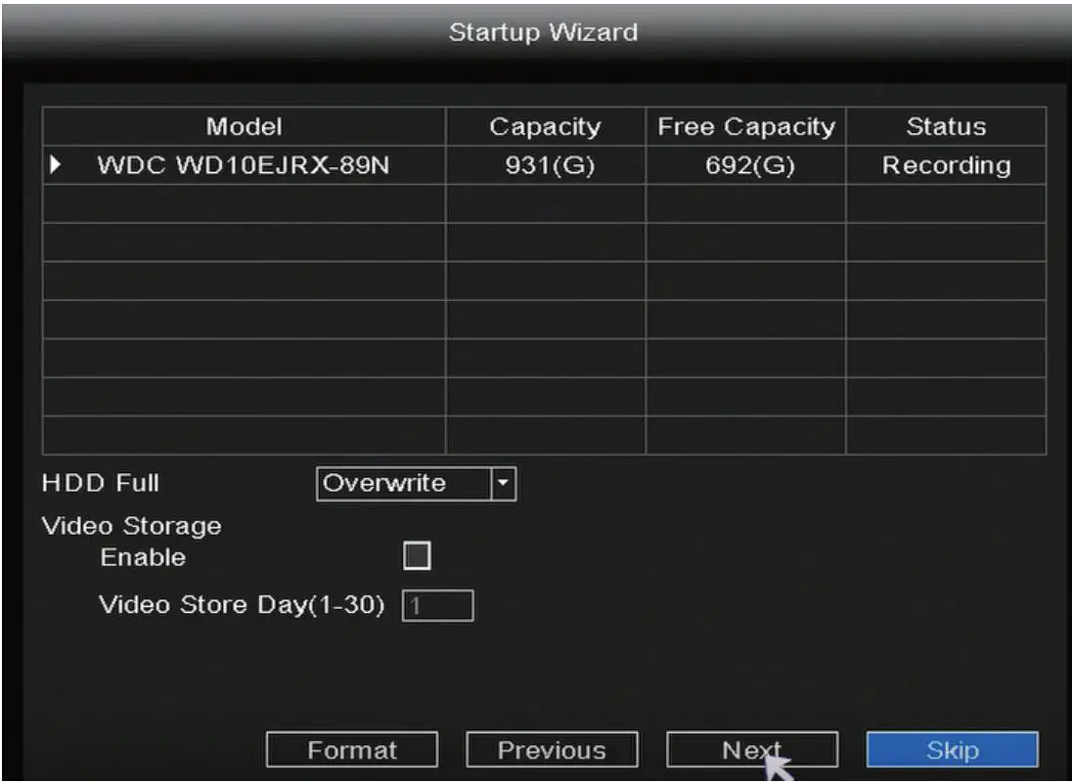This screenshot has height=783, width=1073.
Task: Proceed using the Next button
Action: coord(752,750)
